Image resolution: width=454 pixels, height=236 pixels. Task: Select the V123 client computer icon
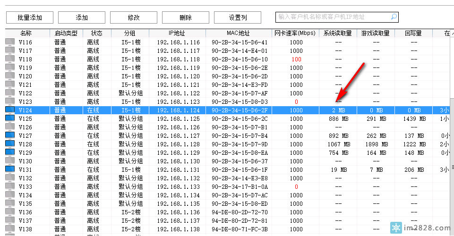tap(10, 101)
